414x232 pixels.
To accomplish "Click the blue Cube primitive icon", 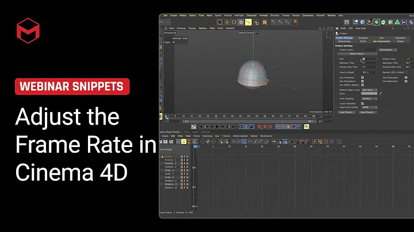I will 362,22.
